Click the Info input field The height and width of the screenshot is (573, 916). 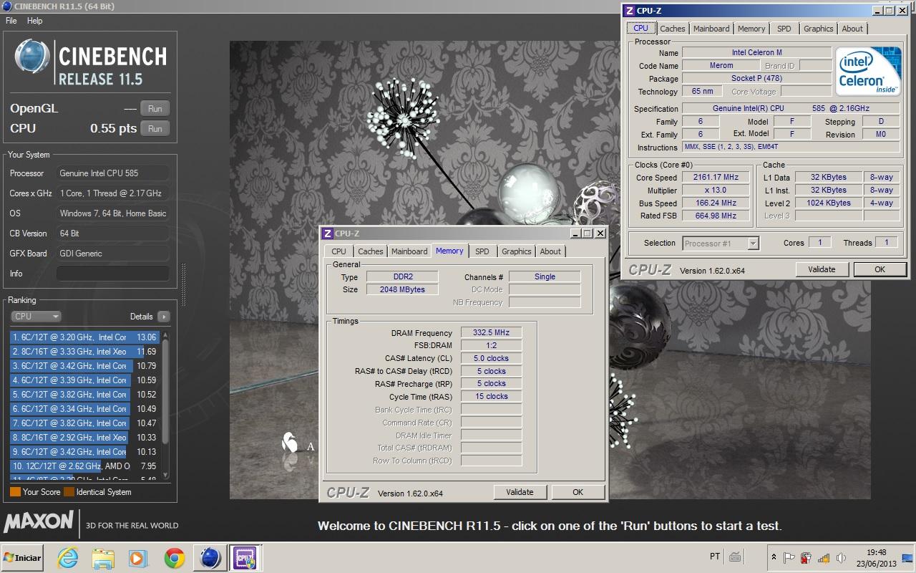click(113, 274)
